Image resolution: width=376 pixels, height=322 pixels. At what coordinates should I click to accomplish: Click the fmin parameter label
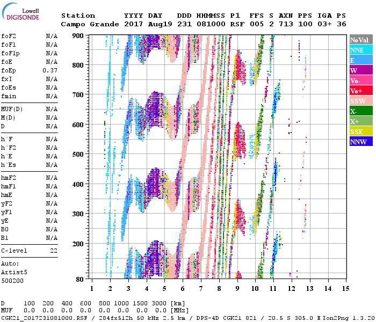click(x=9, y=96)
